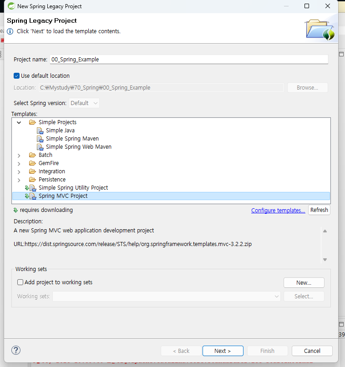Click the template URL text in Description

[x=132, y=244]
